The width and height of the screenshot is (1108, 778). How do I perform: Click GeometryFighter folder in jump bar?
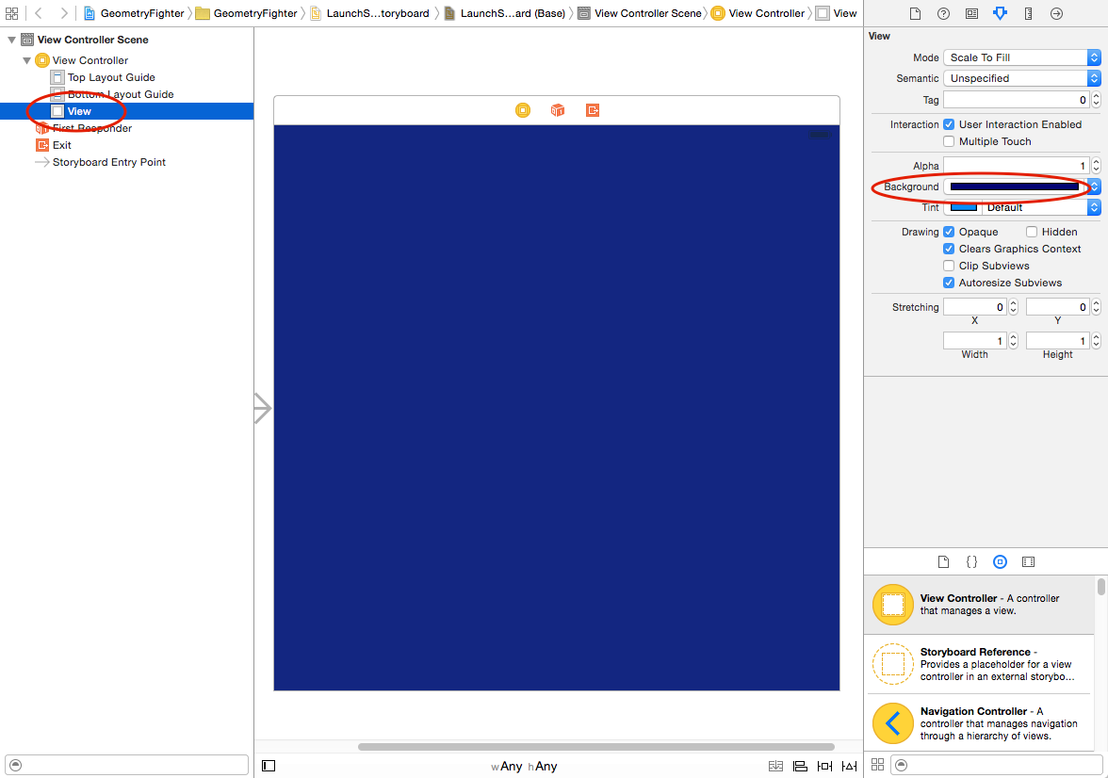[x=247, y=13]
